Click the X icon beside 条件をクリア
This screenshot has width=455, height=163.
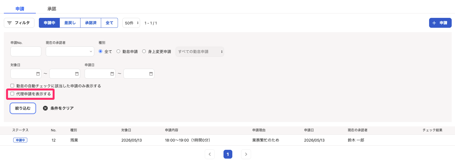coord(45,108)
